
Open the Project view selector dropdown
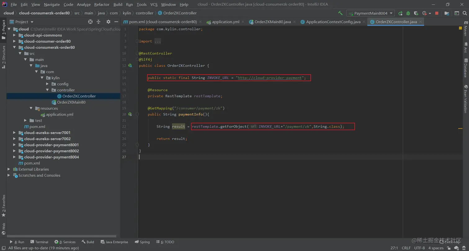tap(22, 22)
